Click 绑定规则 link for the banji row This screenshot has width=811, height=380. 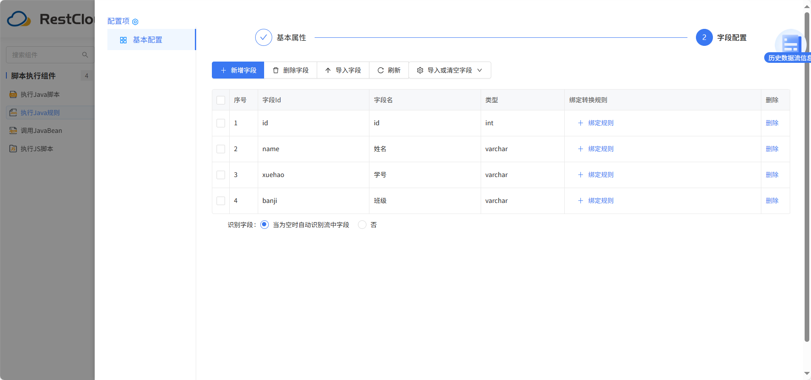point(600,201)
